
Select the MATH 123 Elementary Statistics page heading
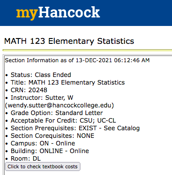(x=69, y=41)
